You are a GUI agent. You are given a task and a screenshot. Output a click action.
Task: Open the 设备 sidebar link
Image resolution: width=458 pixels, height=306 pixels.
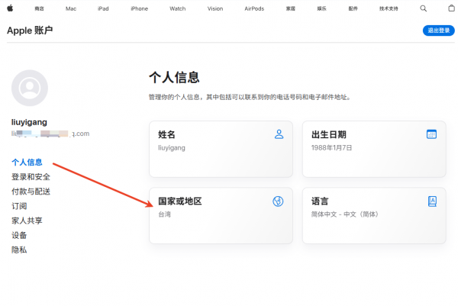tap(19, 235)
